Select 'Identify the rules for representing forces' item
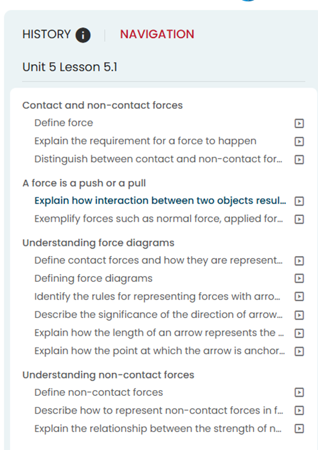 pos(157,296)
